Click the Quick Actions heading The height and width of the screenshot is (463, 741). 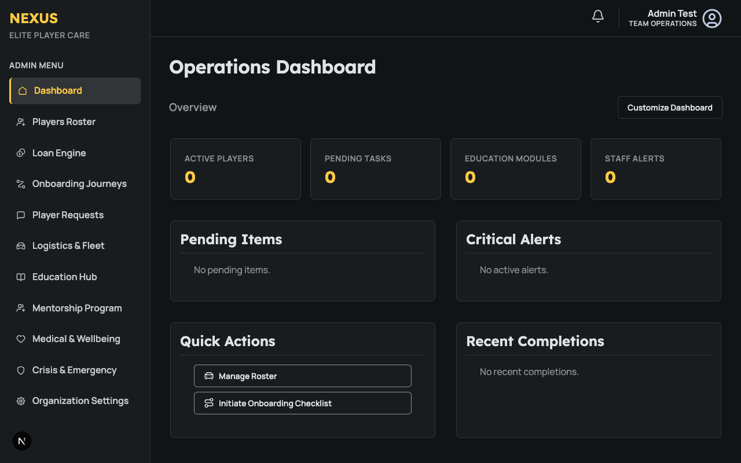pyautogui.click(x=228, y=341)
